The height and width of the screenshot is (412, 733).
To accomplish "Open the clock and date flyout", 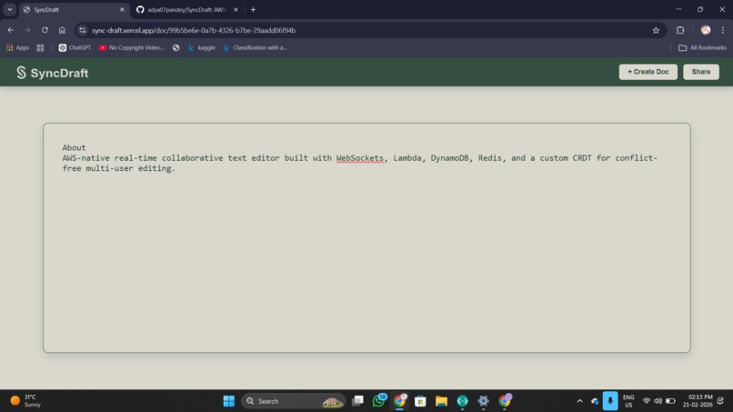I will pyautogui.click(x=698, y=401).
